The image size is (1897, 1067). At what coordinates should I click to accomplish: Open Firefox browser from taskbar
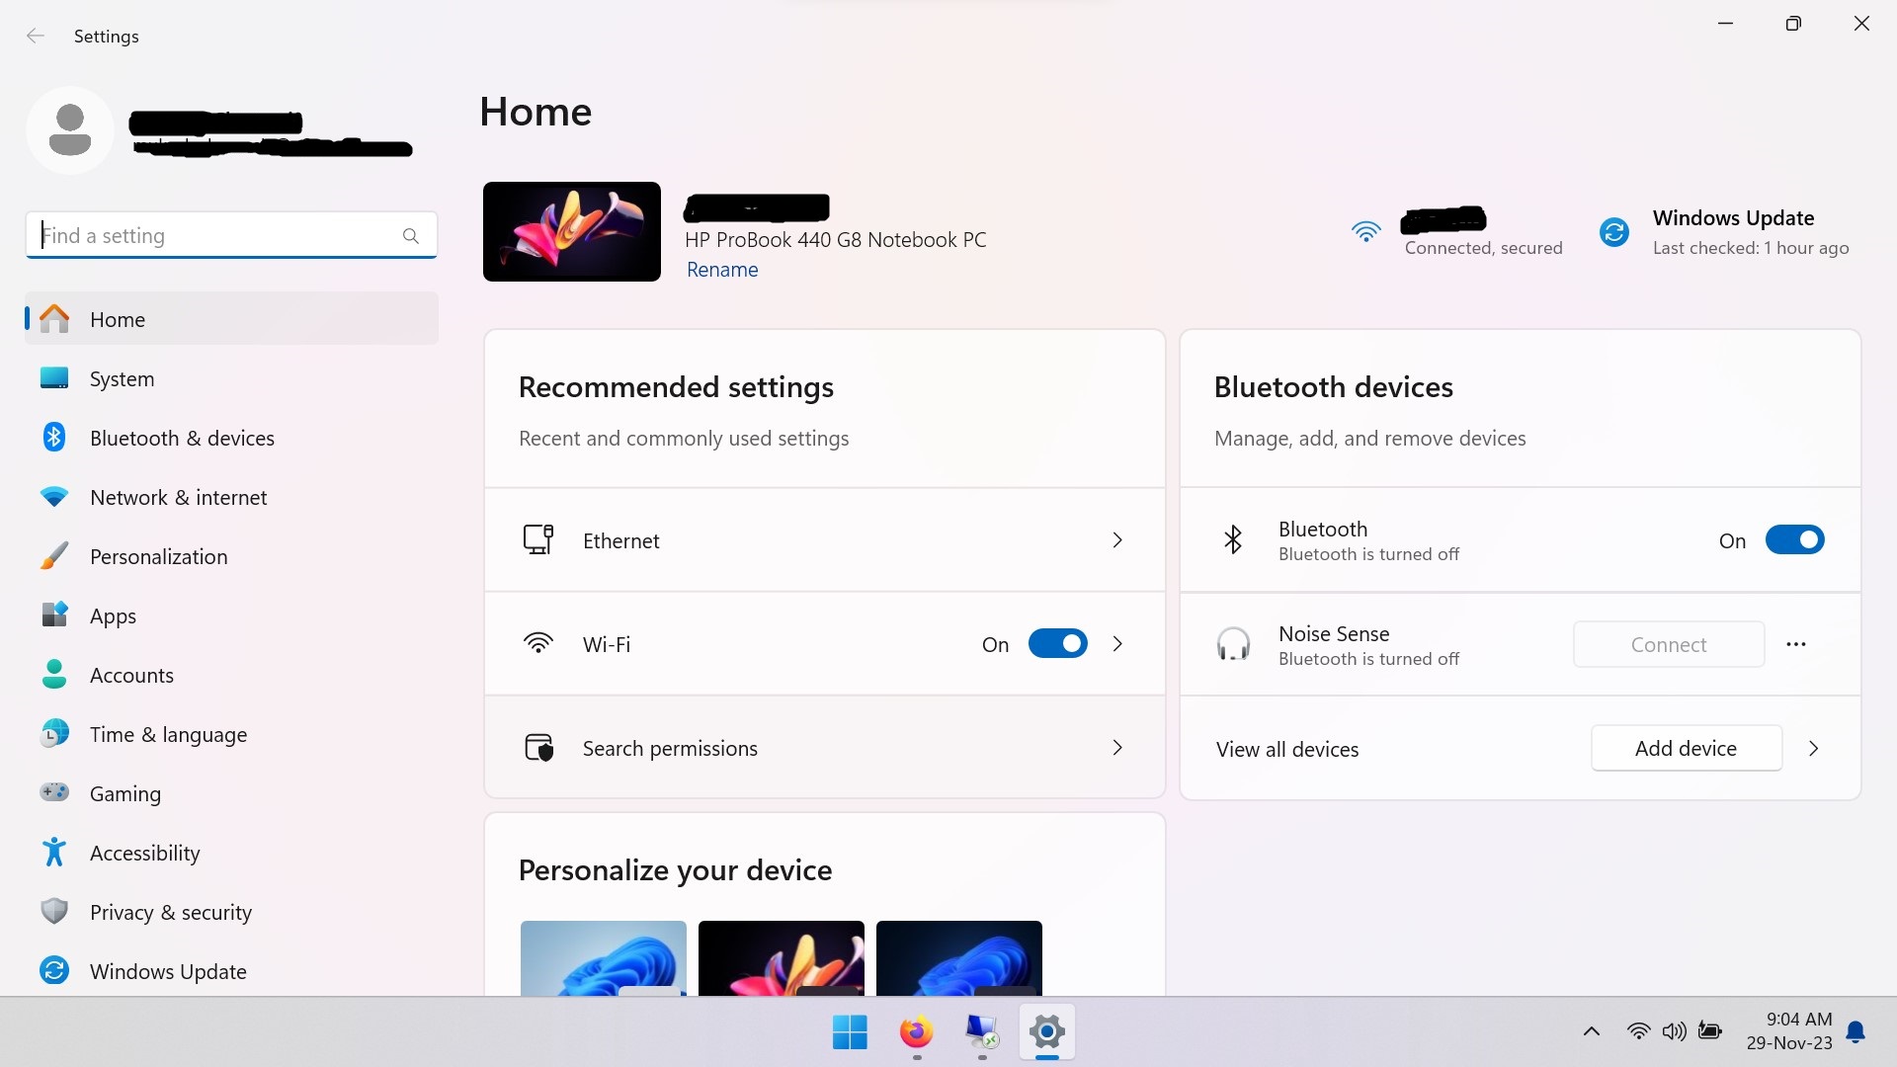(x=915, y=1030)
